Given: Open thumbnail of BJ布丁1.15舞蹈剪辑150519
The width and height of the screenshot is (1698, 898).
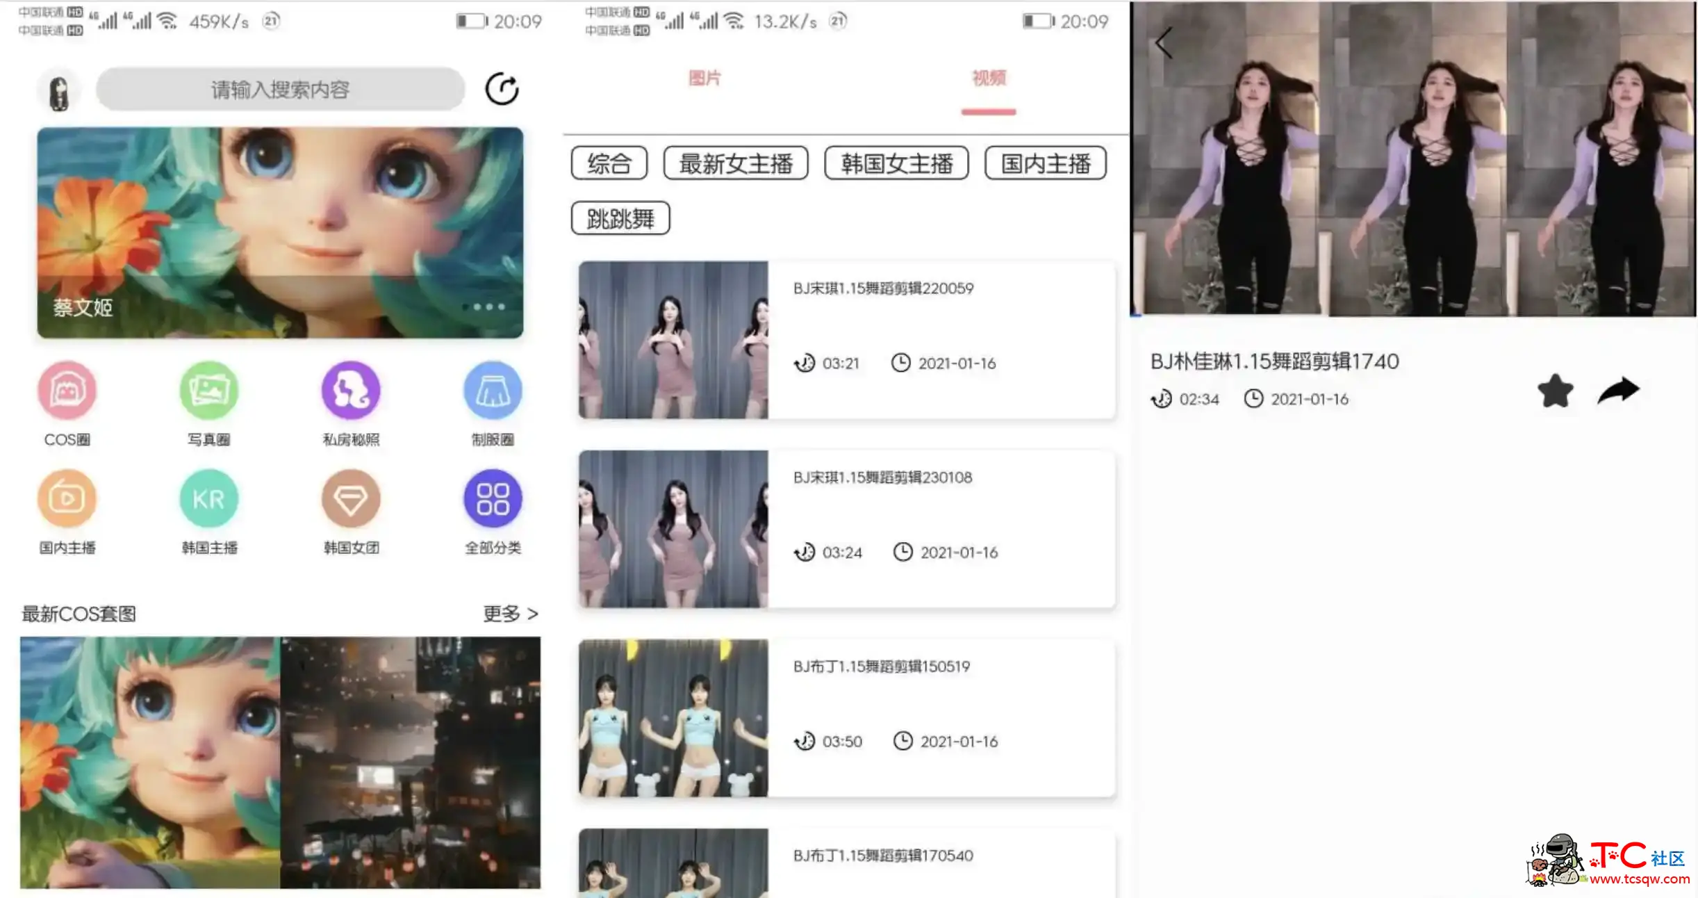Looking at the screenshot, I should coord(673,718).
